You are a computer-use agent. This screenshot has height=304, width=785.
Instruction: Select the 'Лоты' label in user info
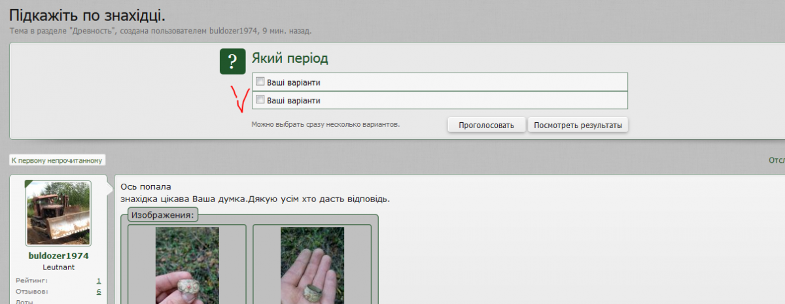(x=24, y=301)
